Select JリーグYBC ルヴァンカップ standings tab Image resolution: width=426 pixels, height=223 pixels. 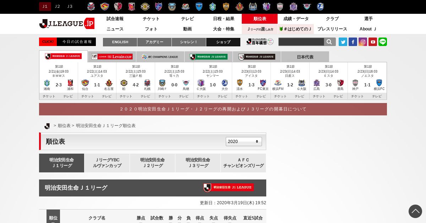click(x=107, y=163)
